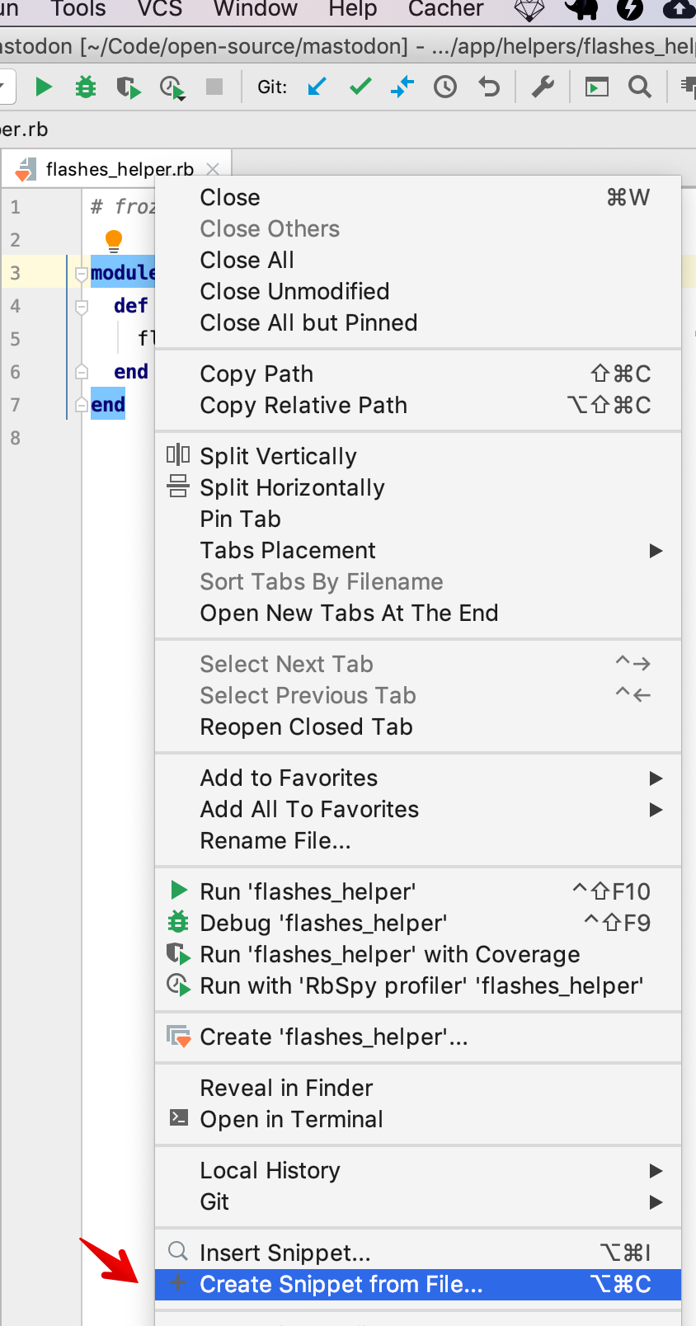Viewport: 696px width, 1326px height.
Task: Open settings with the wrench icon
Action: click(543, 87)
